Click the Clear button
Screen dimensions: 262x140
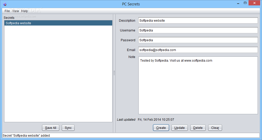point(215,128)
